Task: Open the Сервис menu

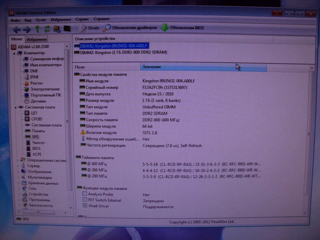Action: 82,19
